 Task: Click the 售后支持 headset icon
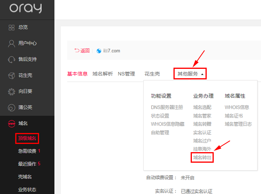pyautogui.click(x=12, y=59)
